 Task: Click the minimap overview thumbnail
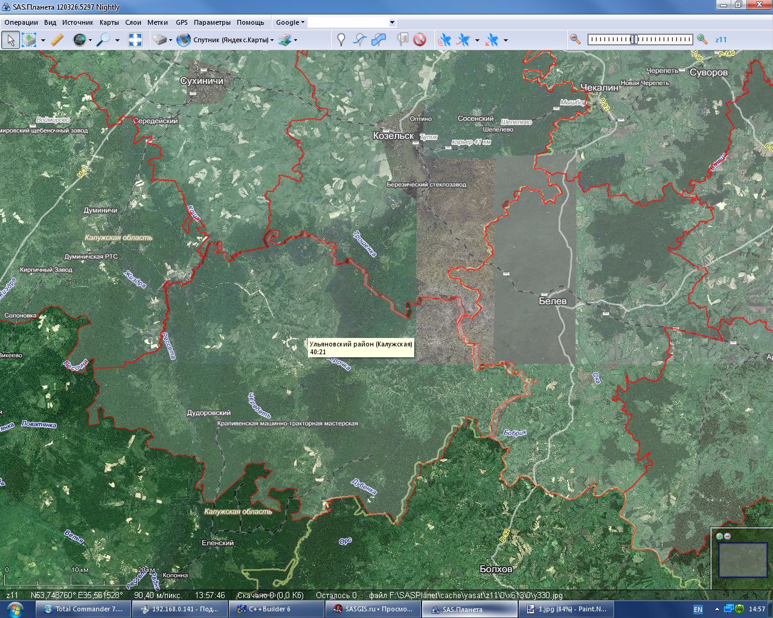[742, 559]
